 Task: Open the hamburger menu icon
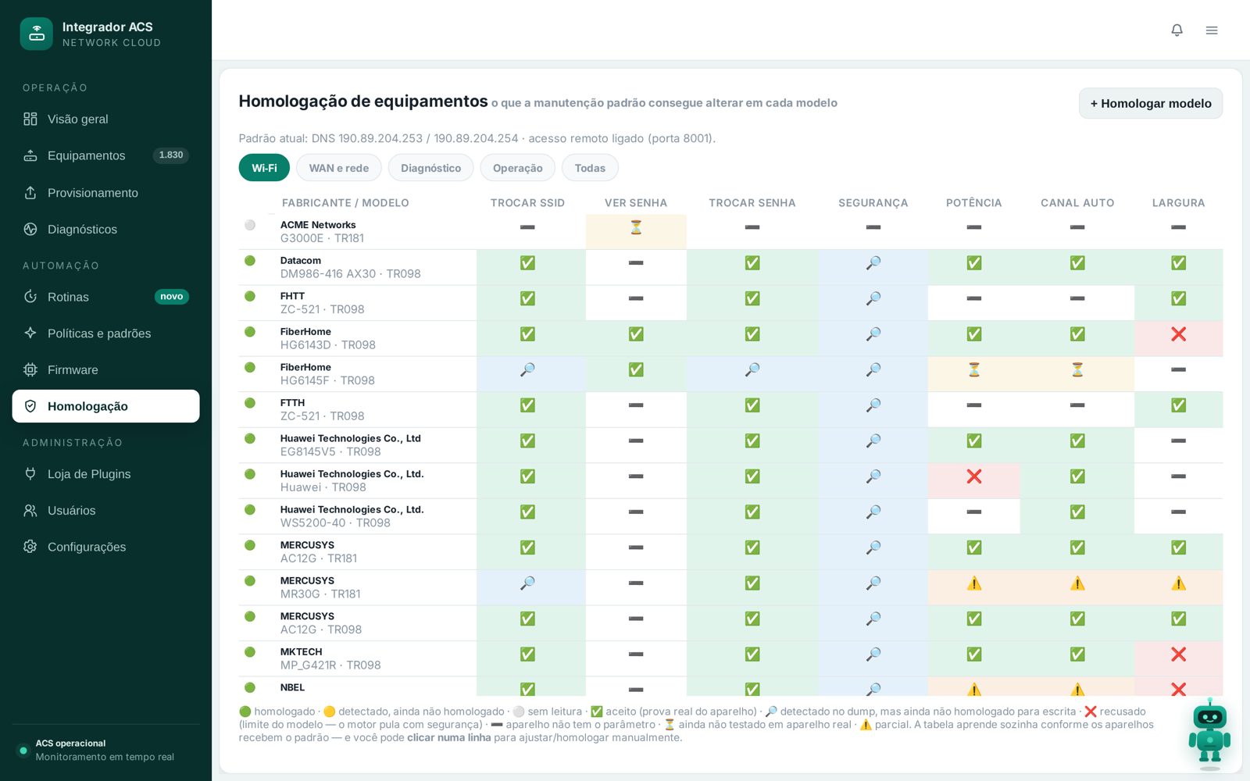pyautogui.click(x=1212, y=30)
